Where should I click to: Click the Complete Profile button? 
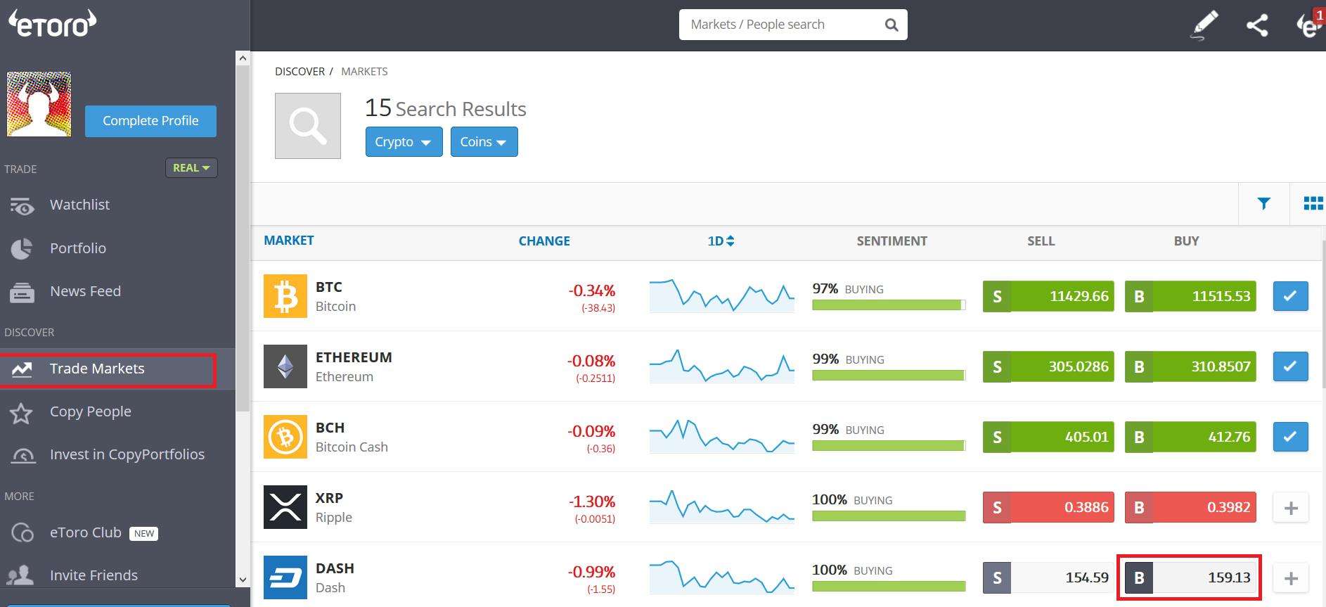point(150,121)
